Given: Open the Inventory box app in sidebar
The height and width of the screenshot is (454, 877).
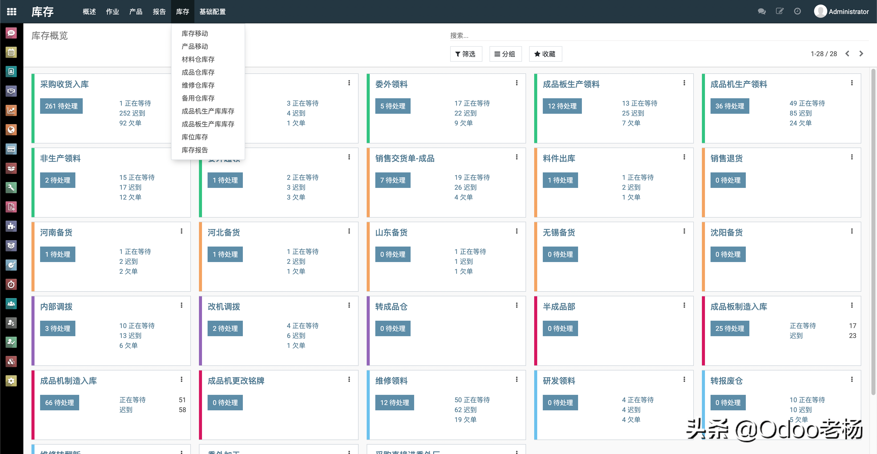Looking at the screenshot, I should point(11,168).
